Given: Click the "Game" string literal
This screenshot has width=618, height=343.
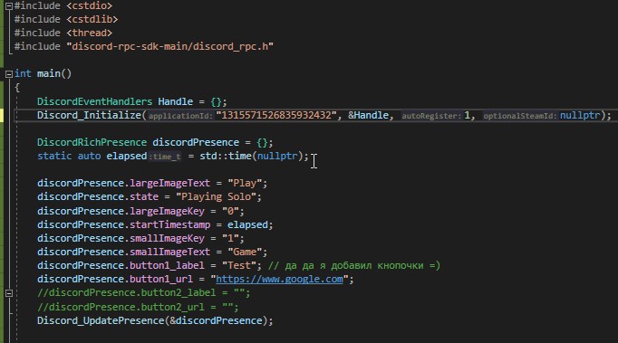Looking at the screenshot, I should click(245, 252).
